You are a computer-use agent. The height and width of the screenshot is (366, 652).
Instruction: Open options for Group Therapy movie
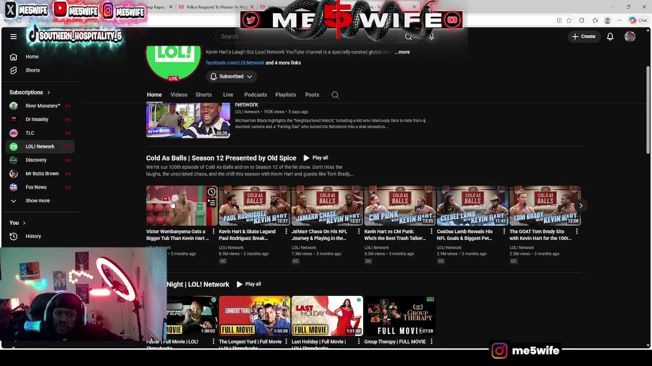click(x=431, y=342)
